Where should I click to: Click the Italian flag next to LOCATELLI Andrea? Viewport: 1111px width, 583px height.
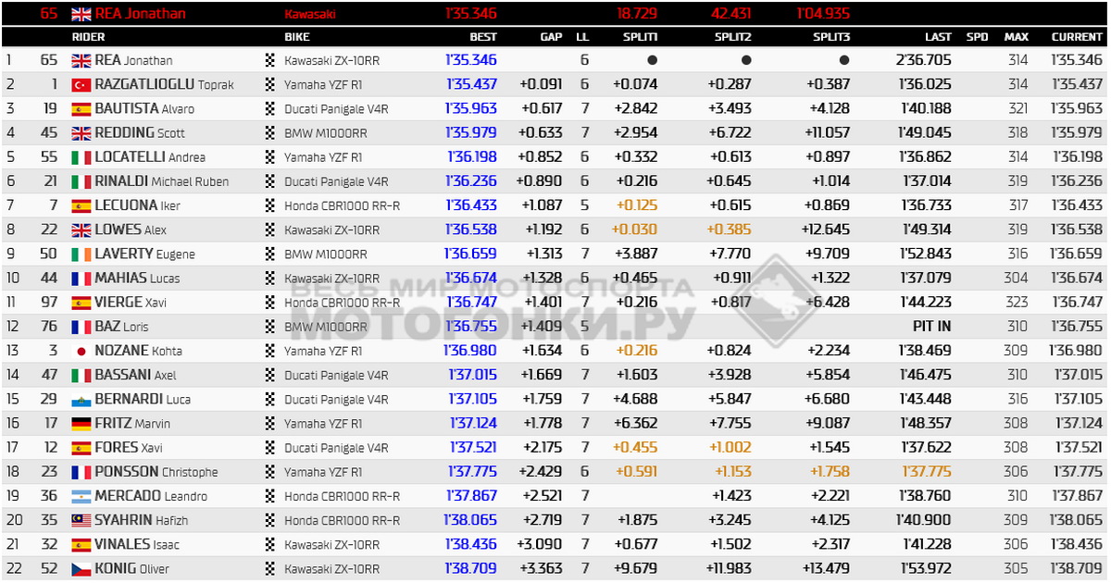pos(81,157)
